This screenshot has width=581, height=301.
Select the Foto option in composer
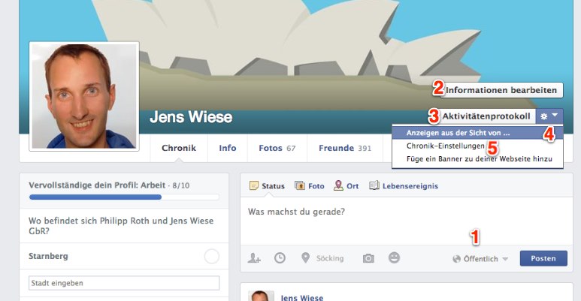pos(310,186)
